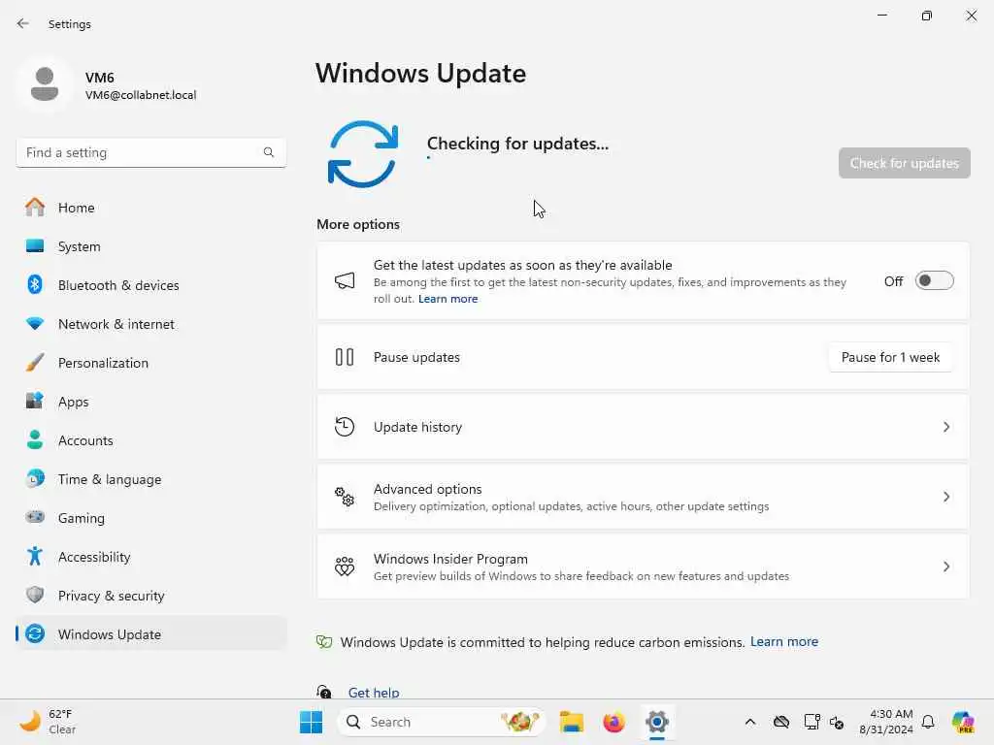
Task: Click the Home house icon in sidebar
Action: coord(35,208)
